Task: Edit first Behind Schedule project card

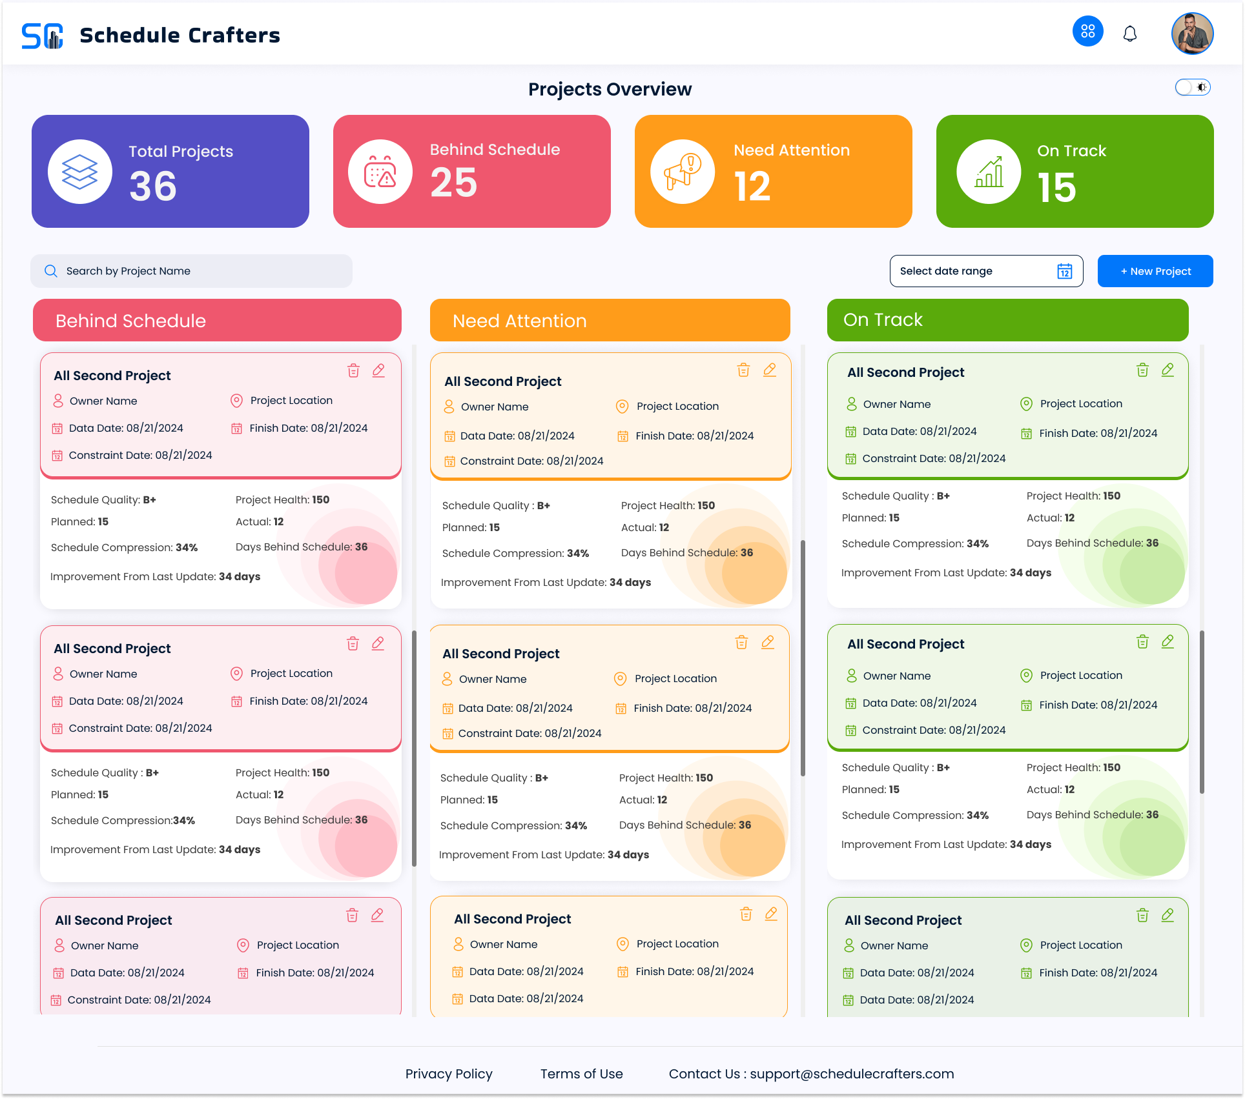Action: point(379,370)
